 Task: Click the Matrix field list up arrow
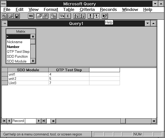pyautogui.click(x=33, y=37)
